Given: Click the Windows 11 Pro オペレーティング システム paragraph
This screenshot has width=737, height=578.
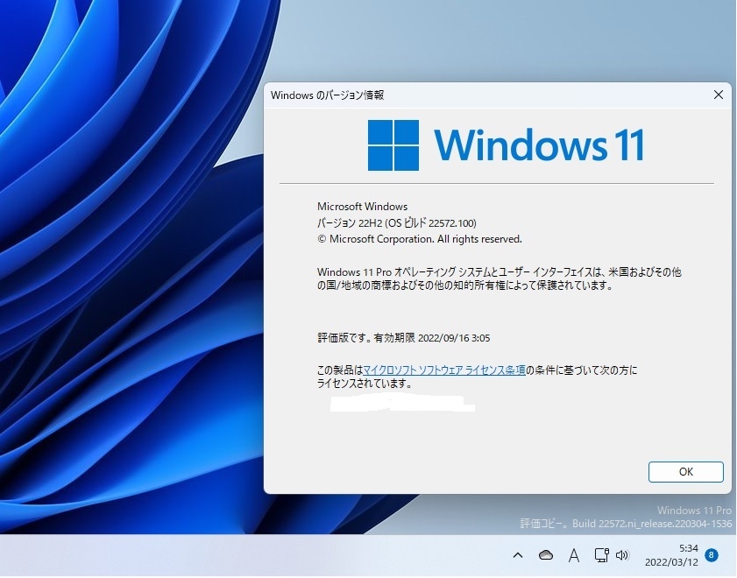Looking at the screenshot, I should (x=500, y=278).
